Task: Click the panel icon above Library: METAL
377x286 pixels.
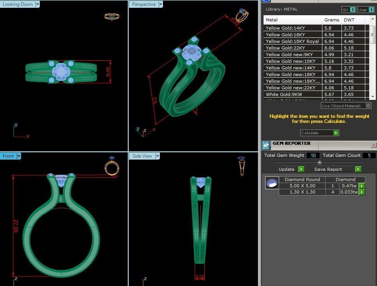Action: pos(265,1)
